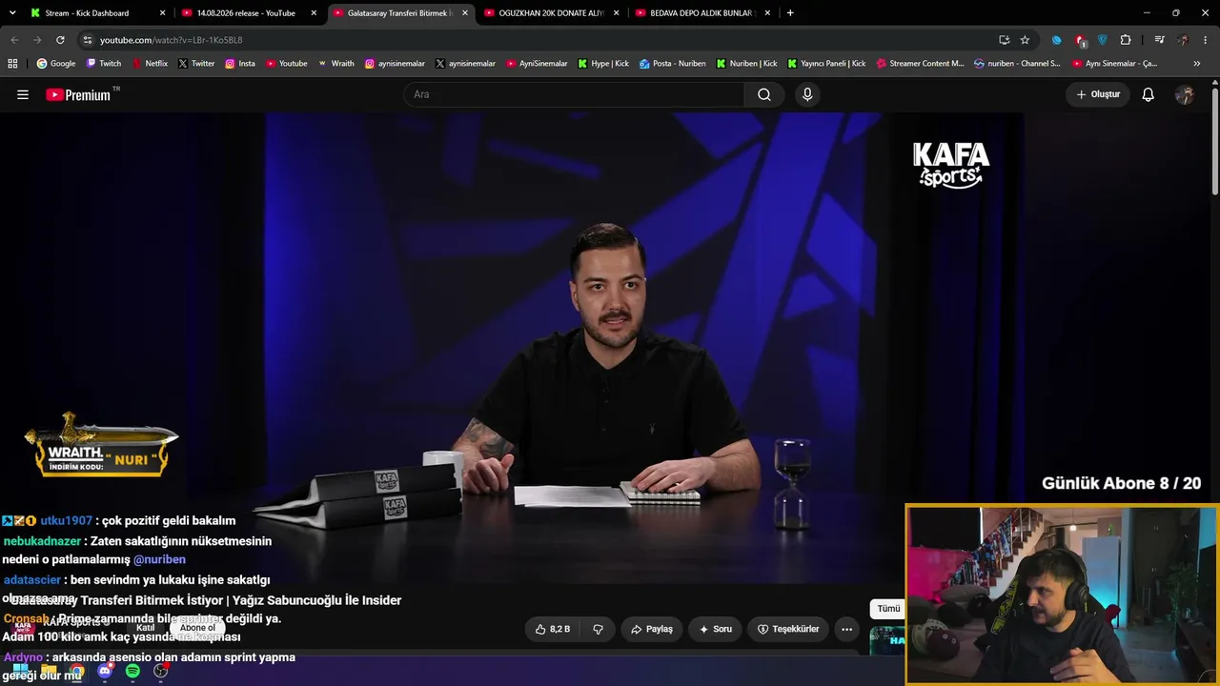Open the Oluştur create menu

(x=1098, y=94)
